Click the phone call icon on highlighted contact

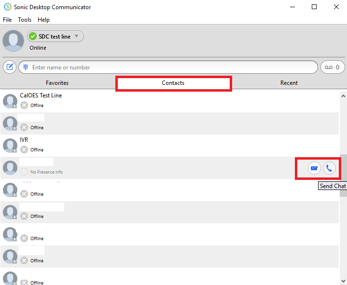point(329,168)
